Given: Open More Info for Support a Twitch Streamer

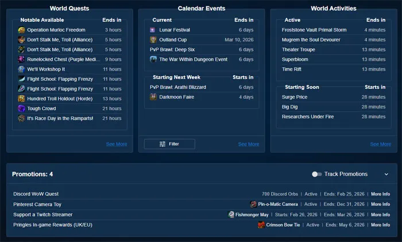Looking at the screenshot, I should 380,214.
